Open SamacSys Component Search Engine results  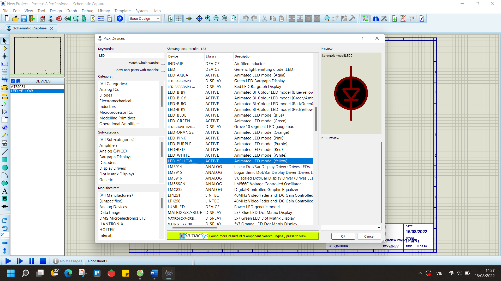(243, 236)
